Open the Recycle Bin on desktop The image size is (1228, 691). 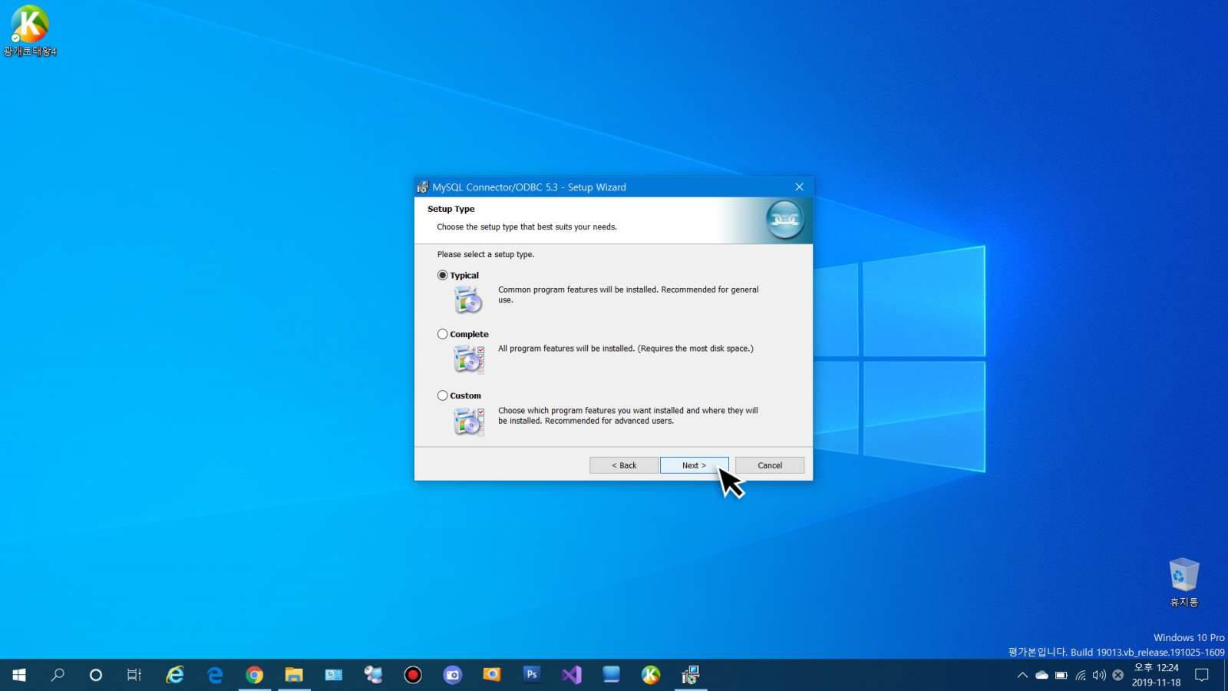tap(1183, 582)
